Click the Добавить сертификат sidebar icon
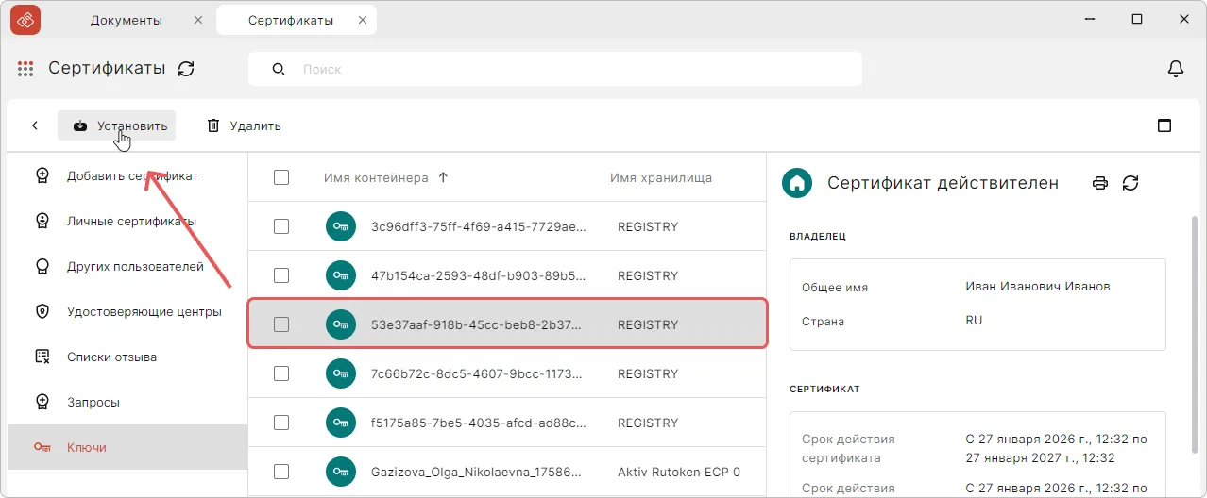The width and height of the screenshot is (1207, 498). pos(42,175)
